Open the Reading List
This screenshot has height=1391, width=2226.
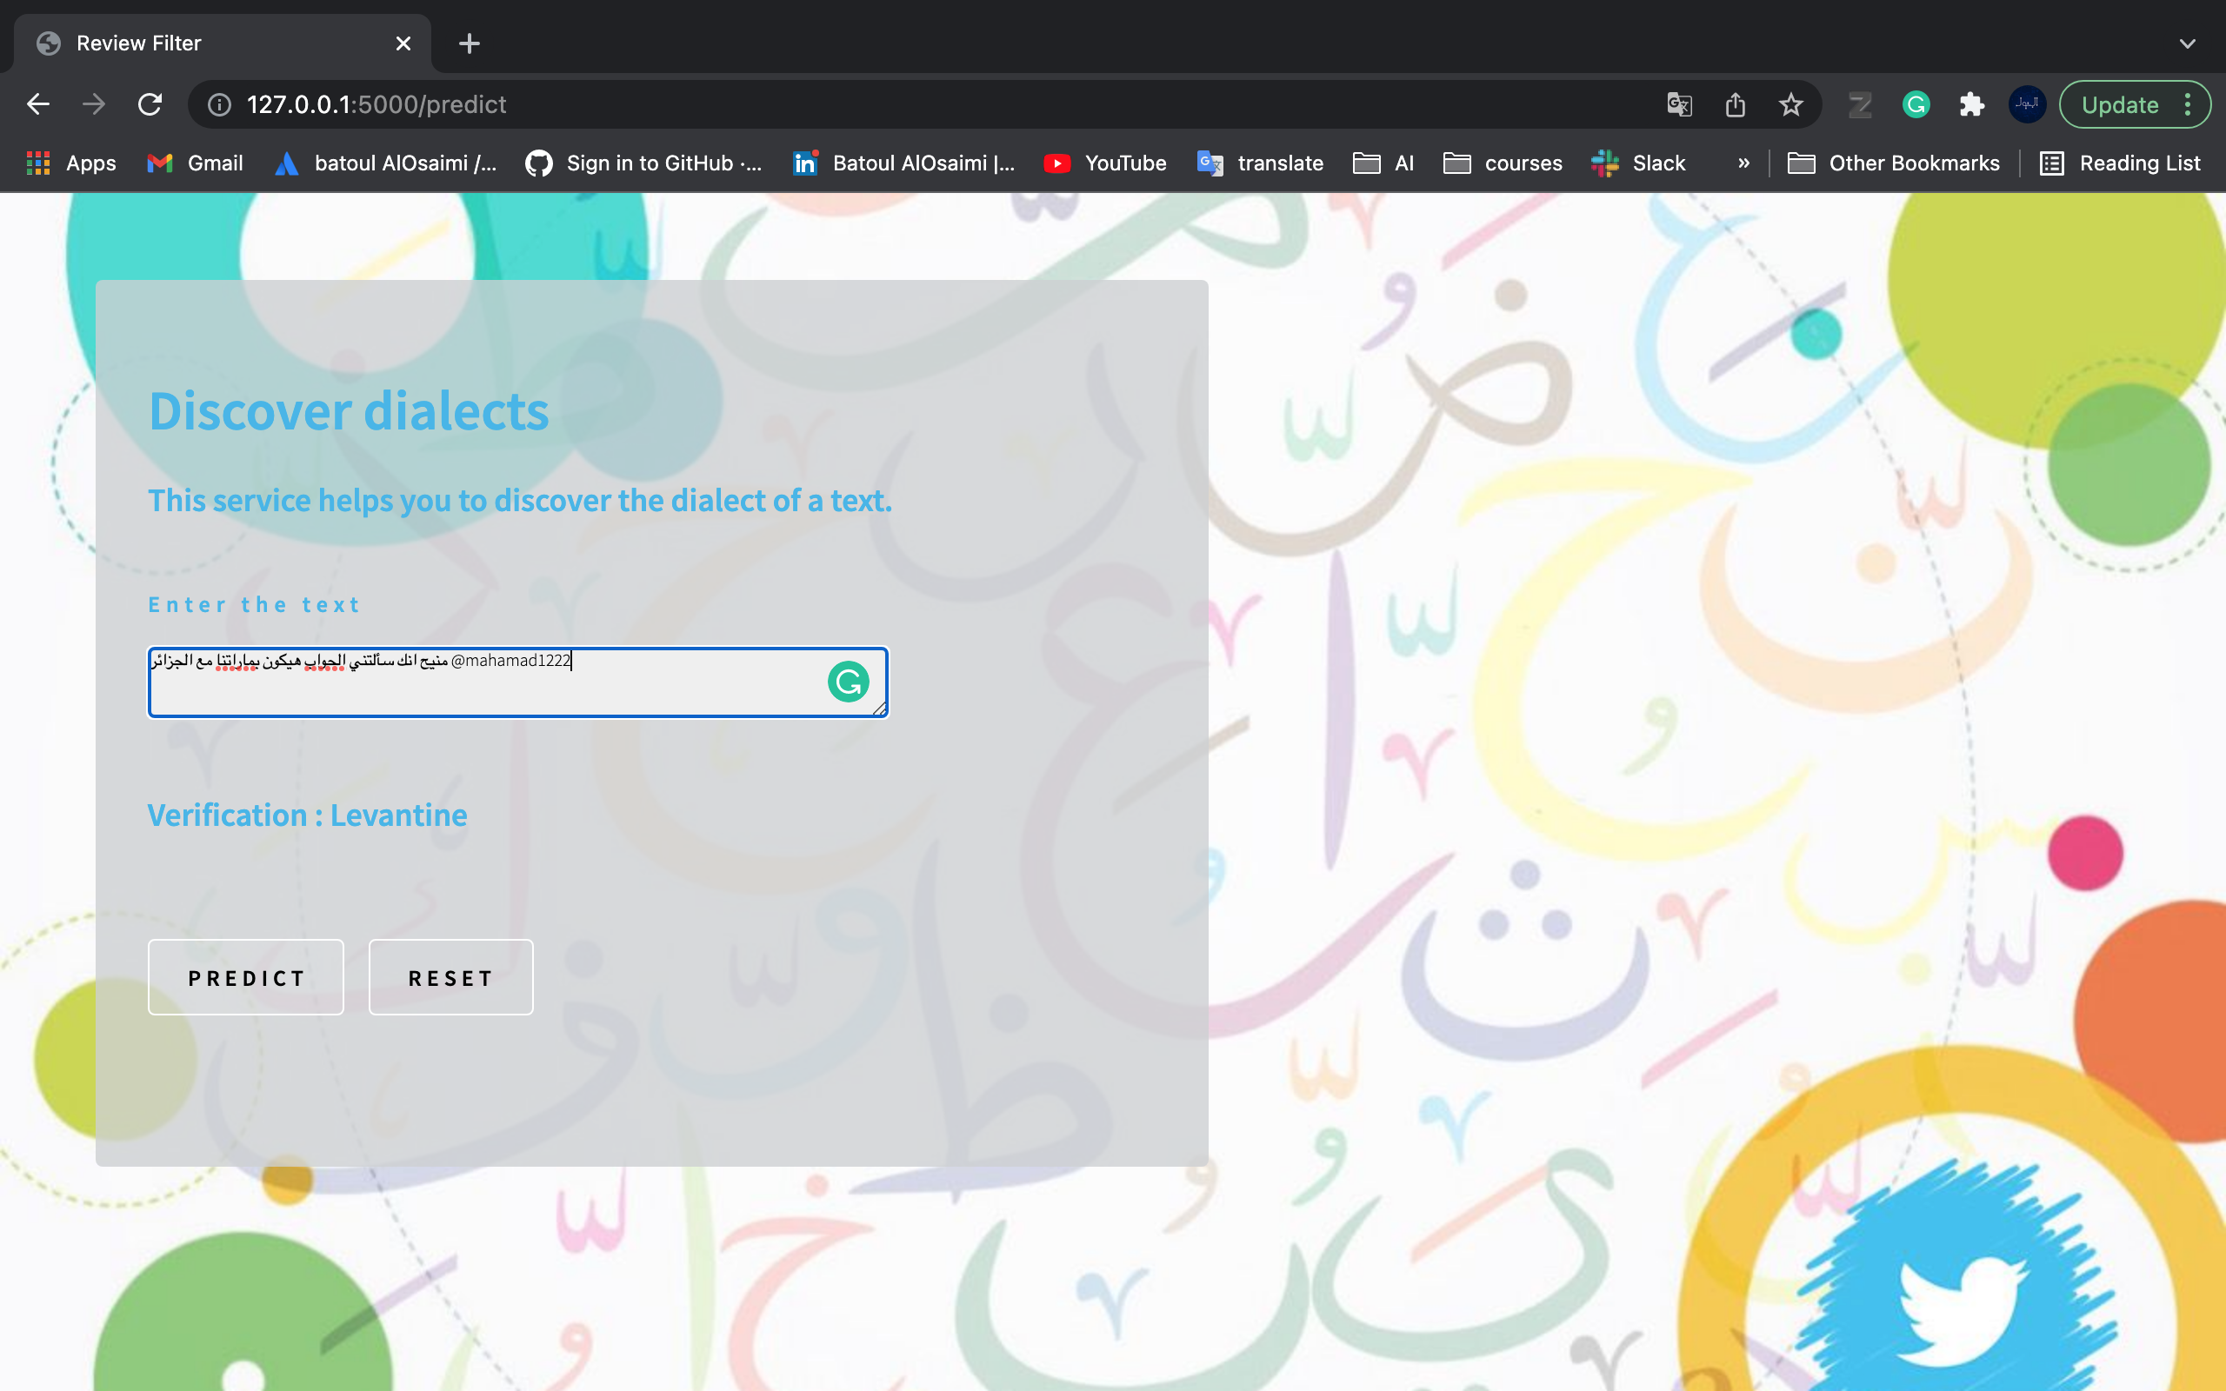pyautogui.click(x=2120, y=163)
